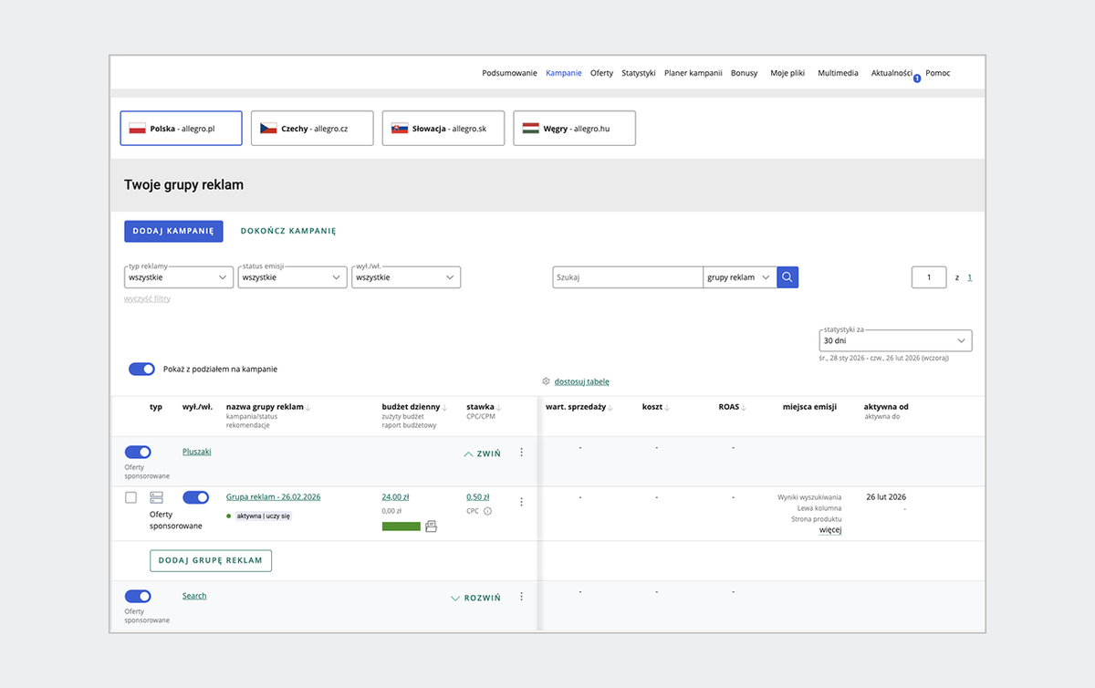Open three-dot menu for Pluszaki campaign
The width and height of the screenshot is (1095, 688).
point(522,452)
